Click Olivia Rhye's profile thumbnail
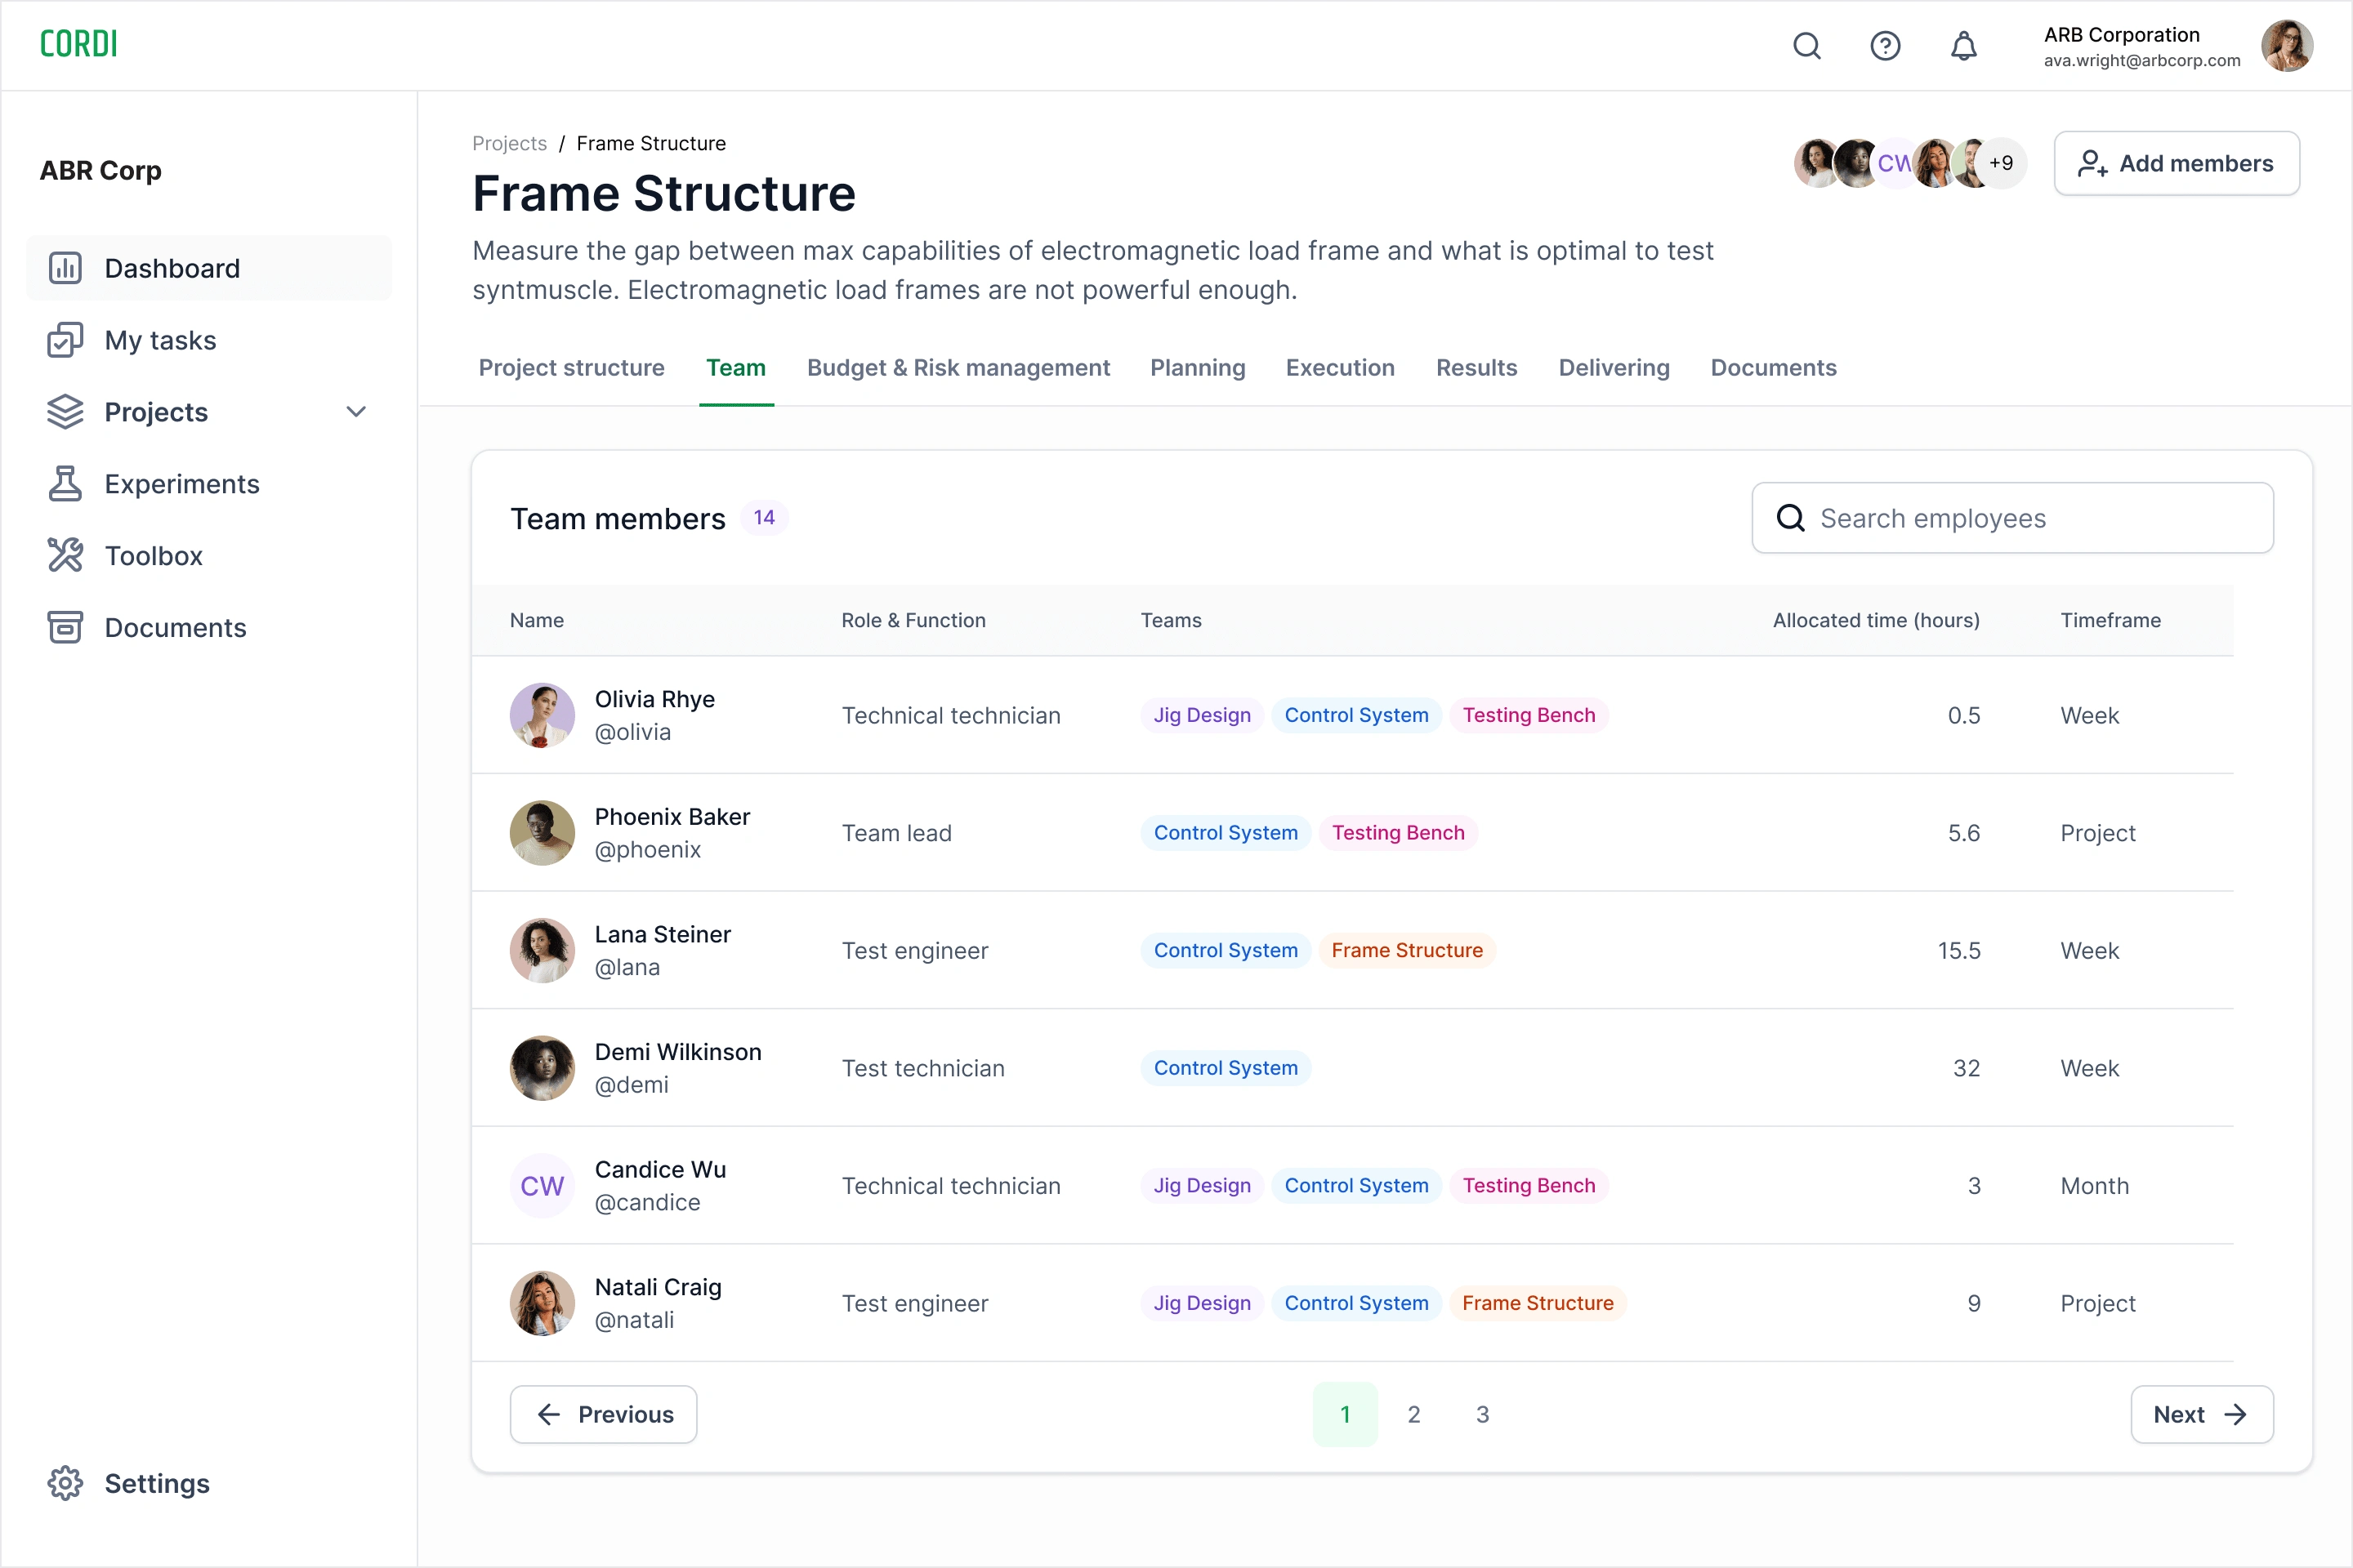Screen dimensions: 2353x1568 542,715
